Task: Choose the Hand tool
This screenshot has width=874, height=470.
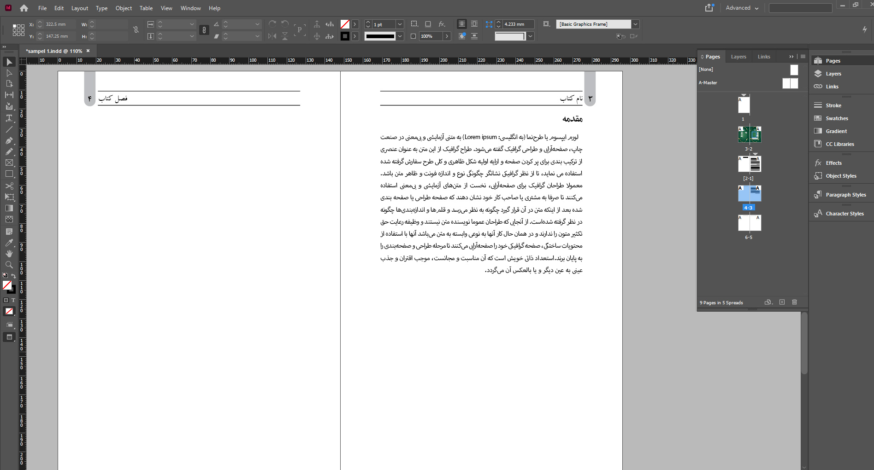Action: coord(9,254)
